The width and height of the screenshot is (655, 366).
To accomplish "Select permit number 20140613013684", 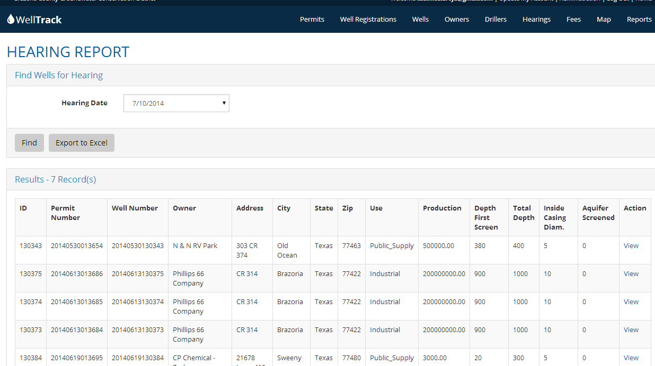I will click(x=77, y=330).
